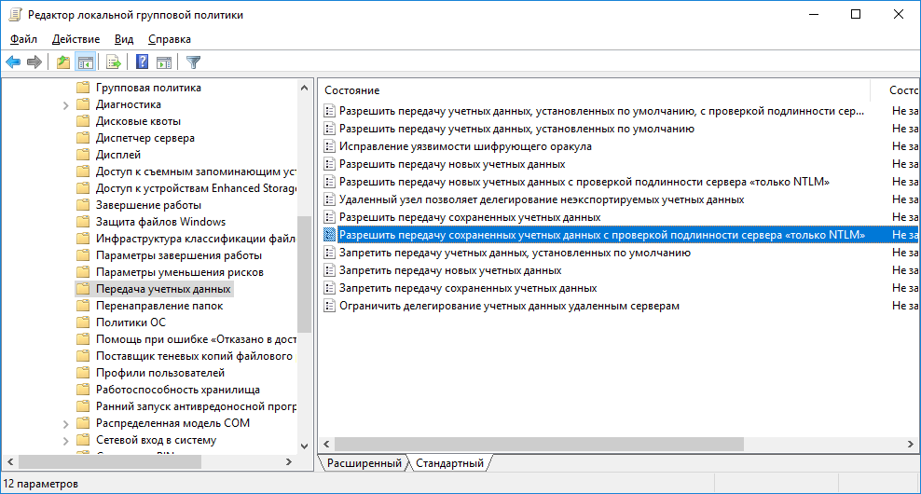Click the policy list horizontal scrollbar
The height and width of the screenshot is (494, 921).
click(559, 444)
